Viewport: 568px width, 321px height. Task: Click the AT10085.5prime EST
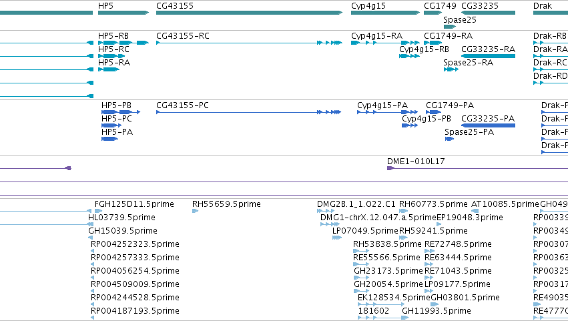click(475, 212)
